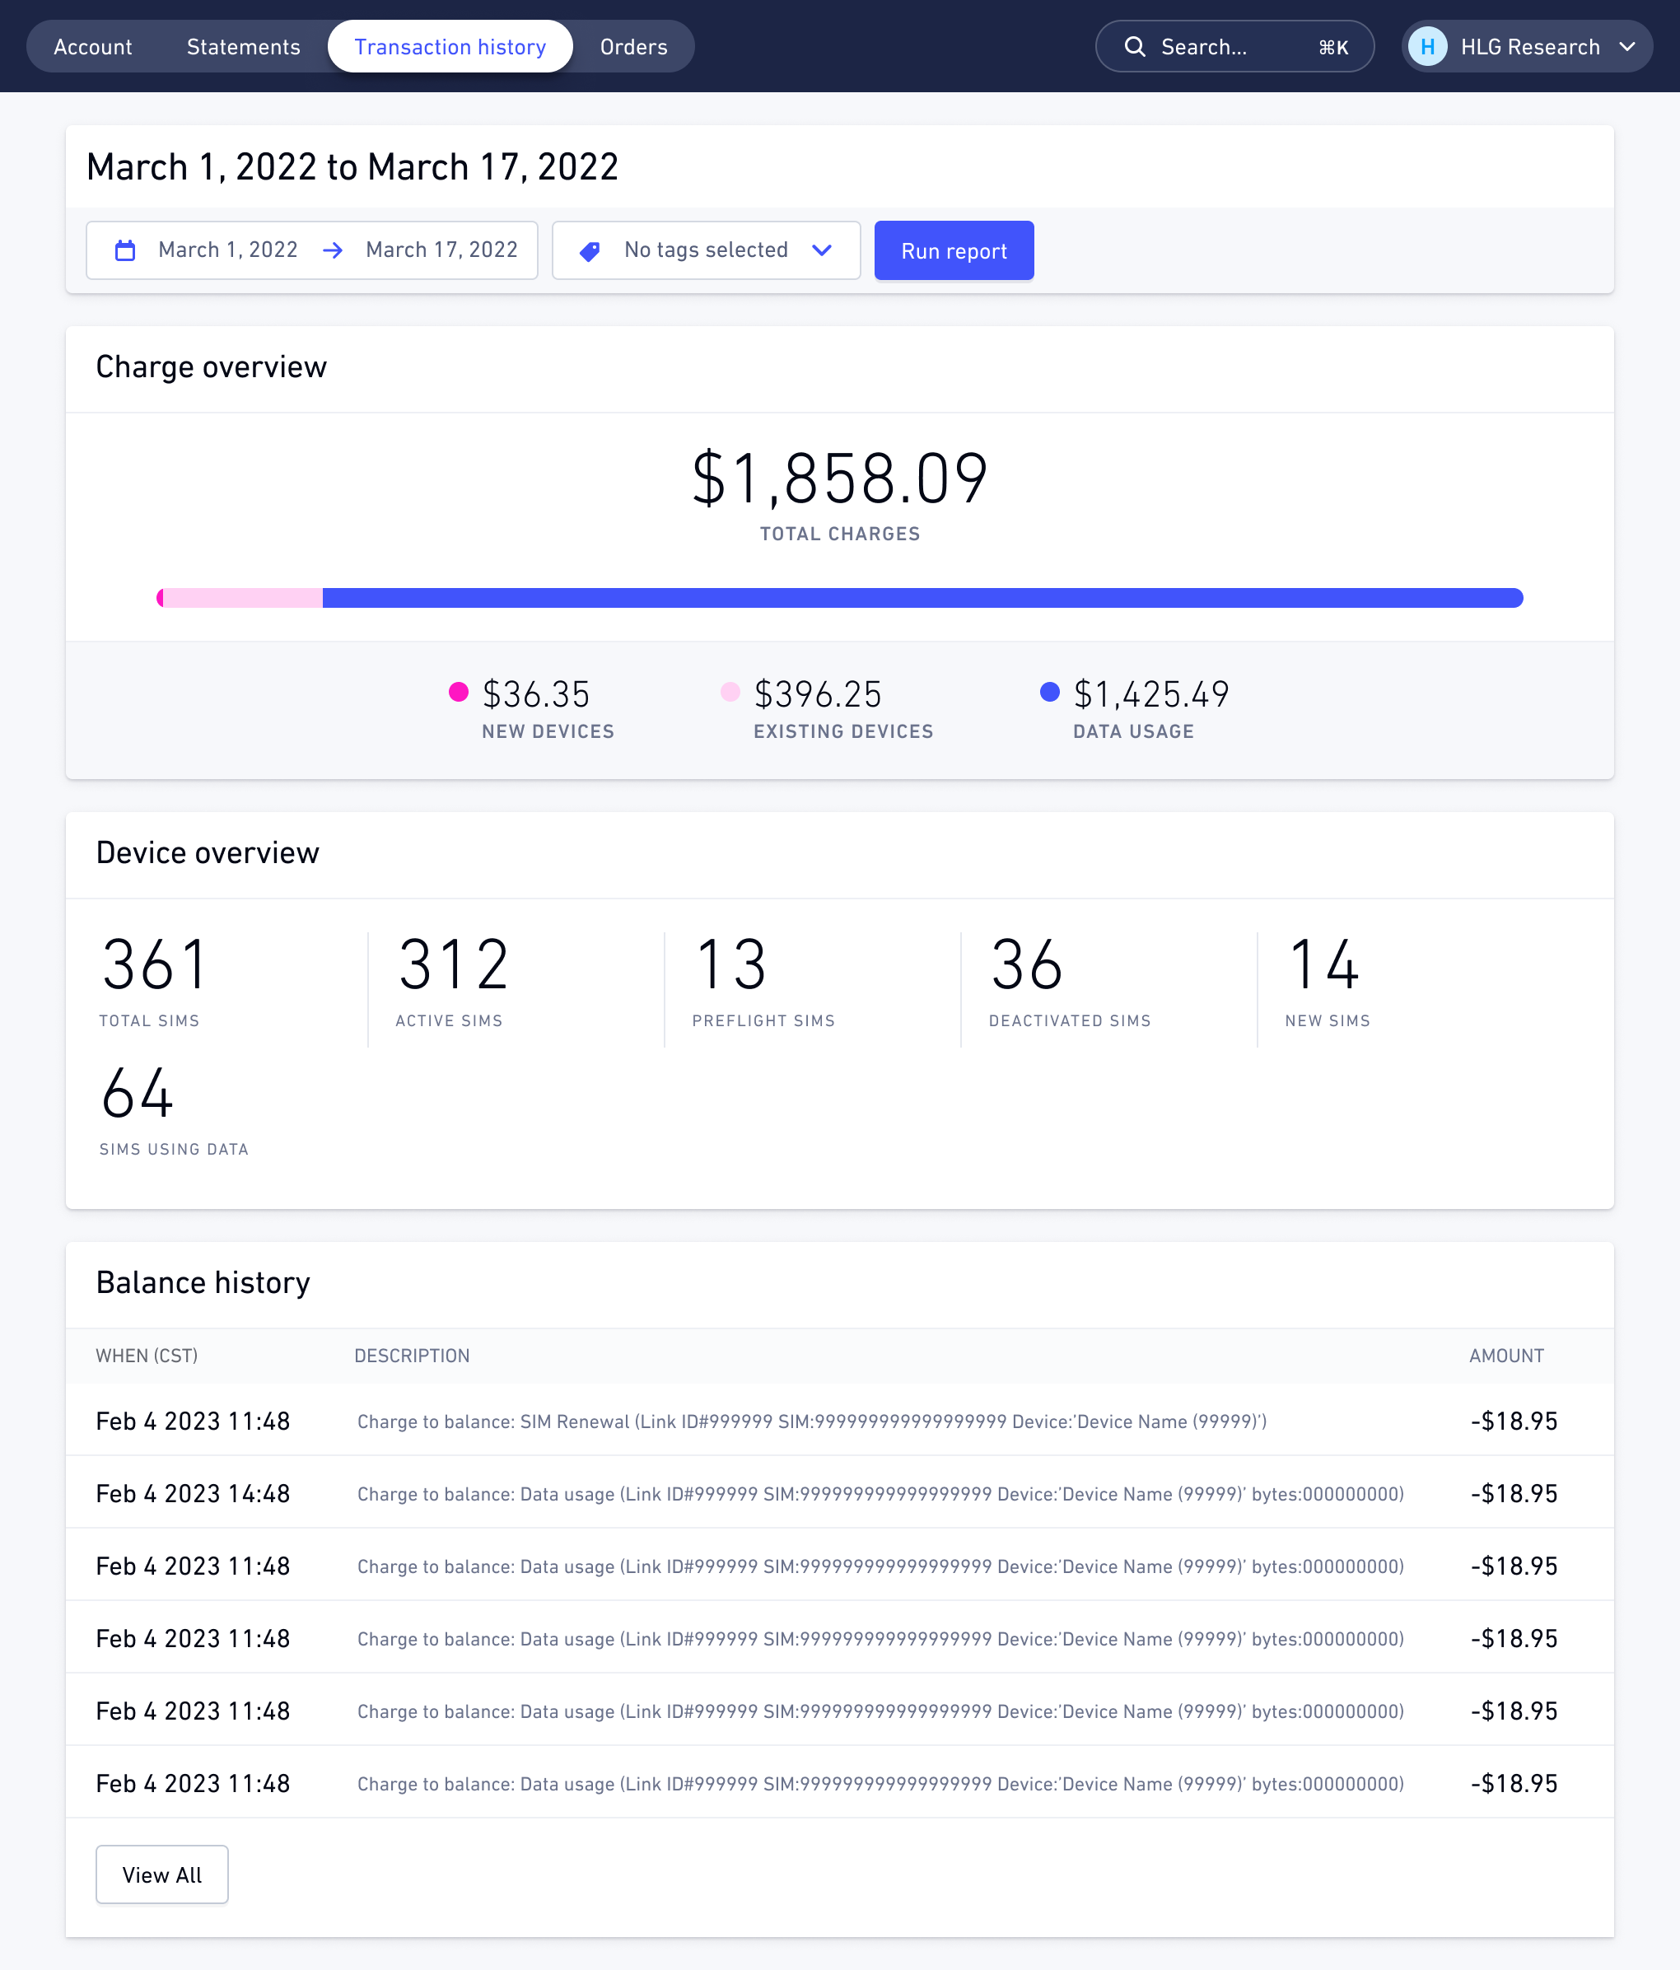
Task: Select the Transaction history tab
Action: (x=450, y=47)
